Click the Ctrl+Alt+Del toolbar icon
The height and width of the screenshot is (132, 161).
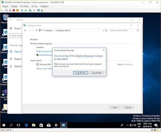click(2, 10)
